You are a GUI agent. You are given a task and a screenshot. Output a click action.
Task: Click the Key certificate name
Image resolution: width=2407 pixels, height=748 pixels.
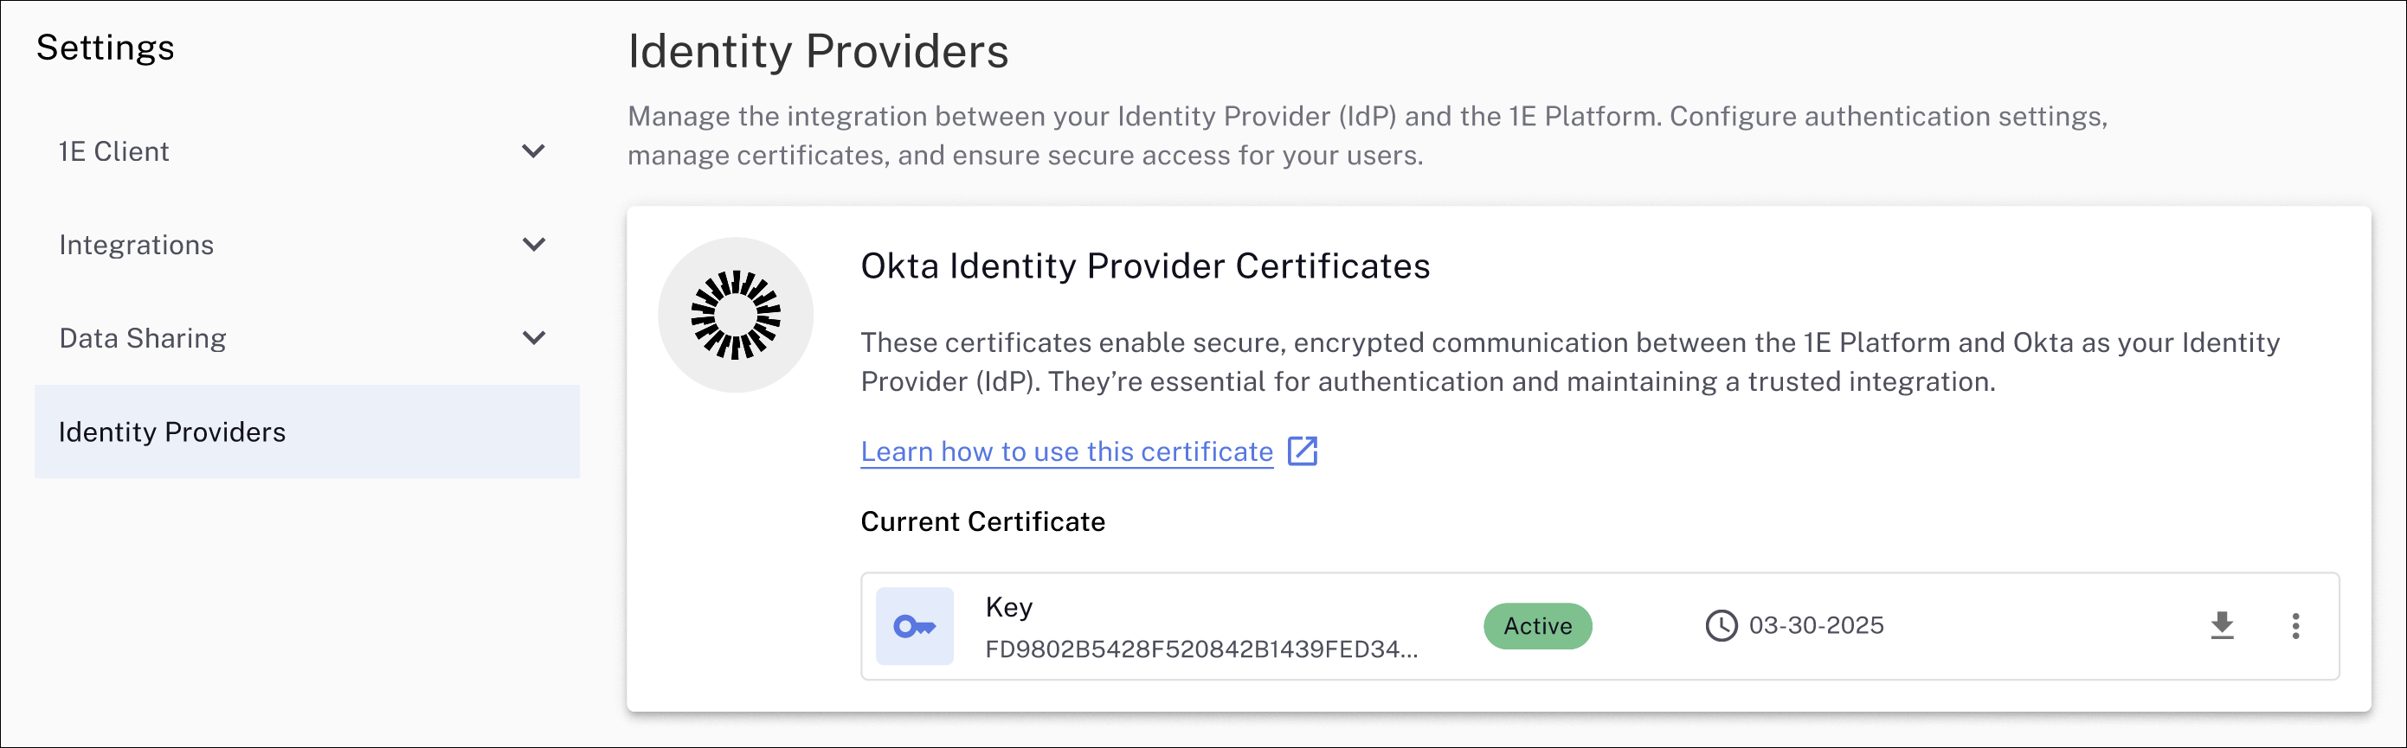point(1008,607)
